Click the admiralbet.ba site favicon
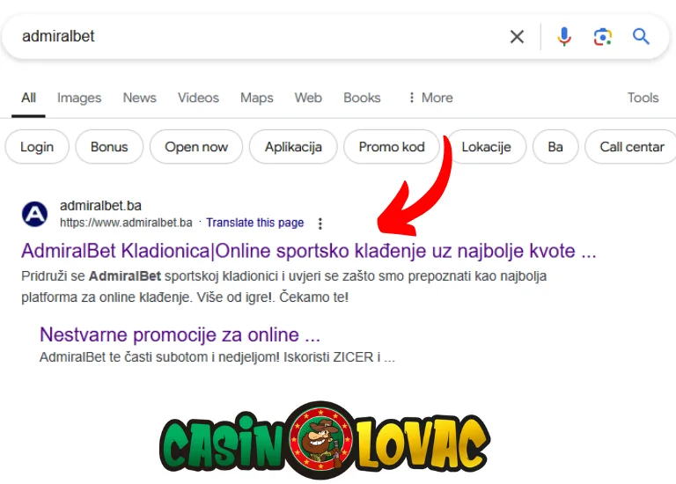 point(34,214)
